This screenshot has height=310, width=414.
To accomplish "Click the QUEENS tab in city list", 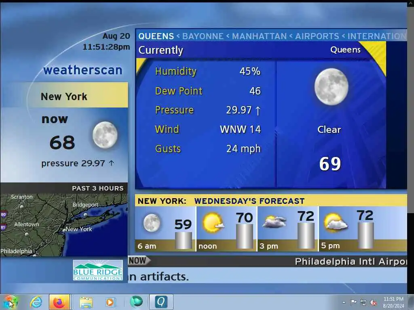I will click(x=156, y=36).
